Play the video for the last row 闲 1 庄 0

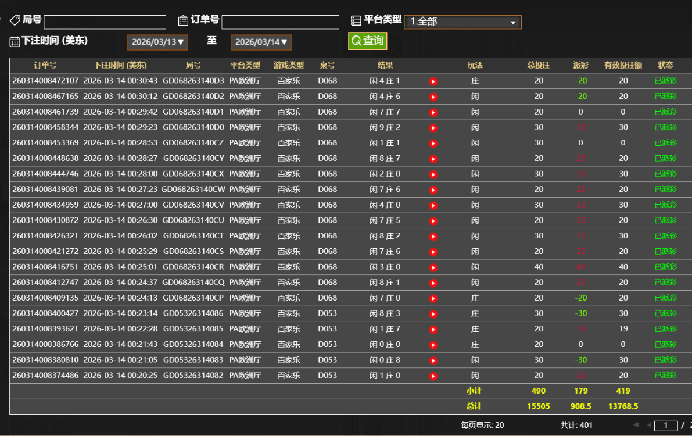click(x=433, y=375)
